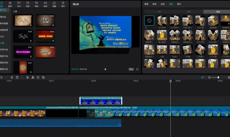
Task: Zoom out the timeline with minus icon
Action: (209, 77)
